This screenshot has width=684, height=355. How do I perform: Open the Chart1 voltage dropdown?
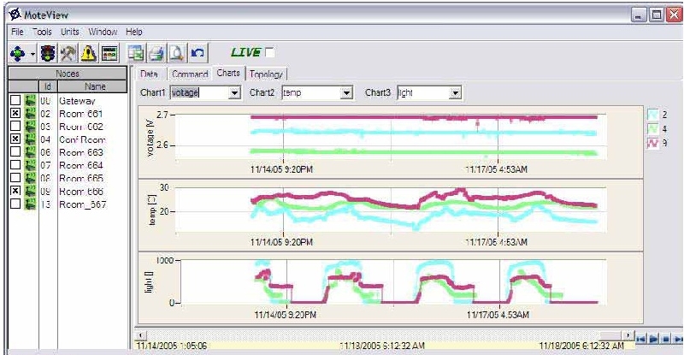235,92
